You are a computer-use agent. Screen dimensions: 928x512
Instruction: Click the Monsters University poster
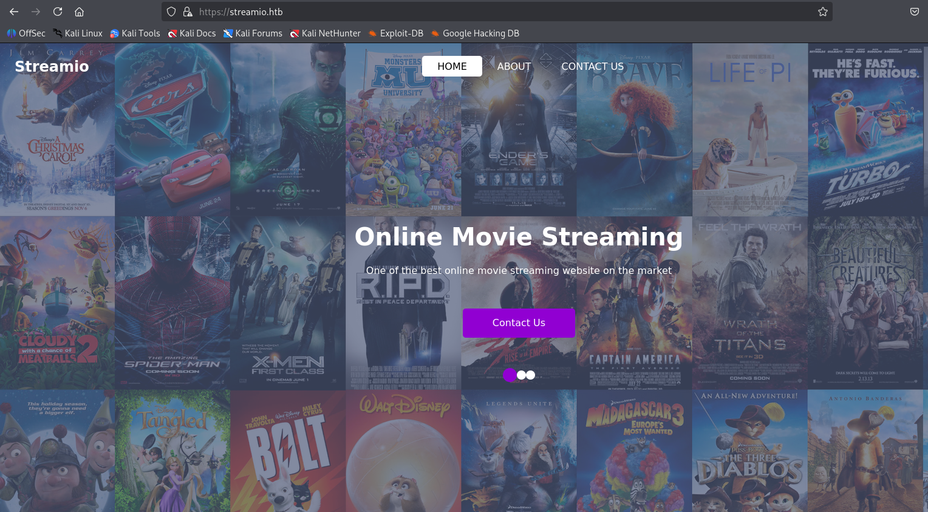tap(403, 129)
